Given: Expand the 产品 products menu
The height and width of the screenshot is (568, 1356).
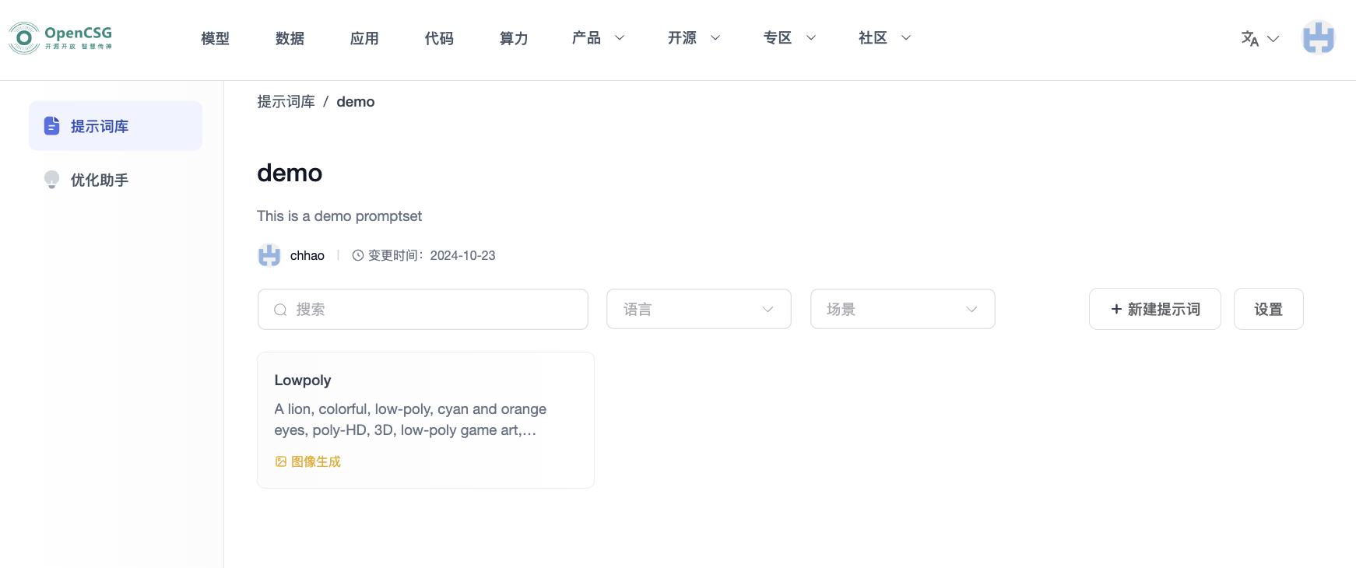Looking at the screenshot, I should (597, 37).
